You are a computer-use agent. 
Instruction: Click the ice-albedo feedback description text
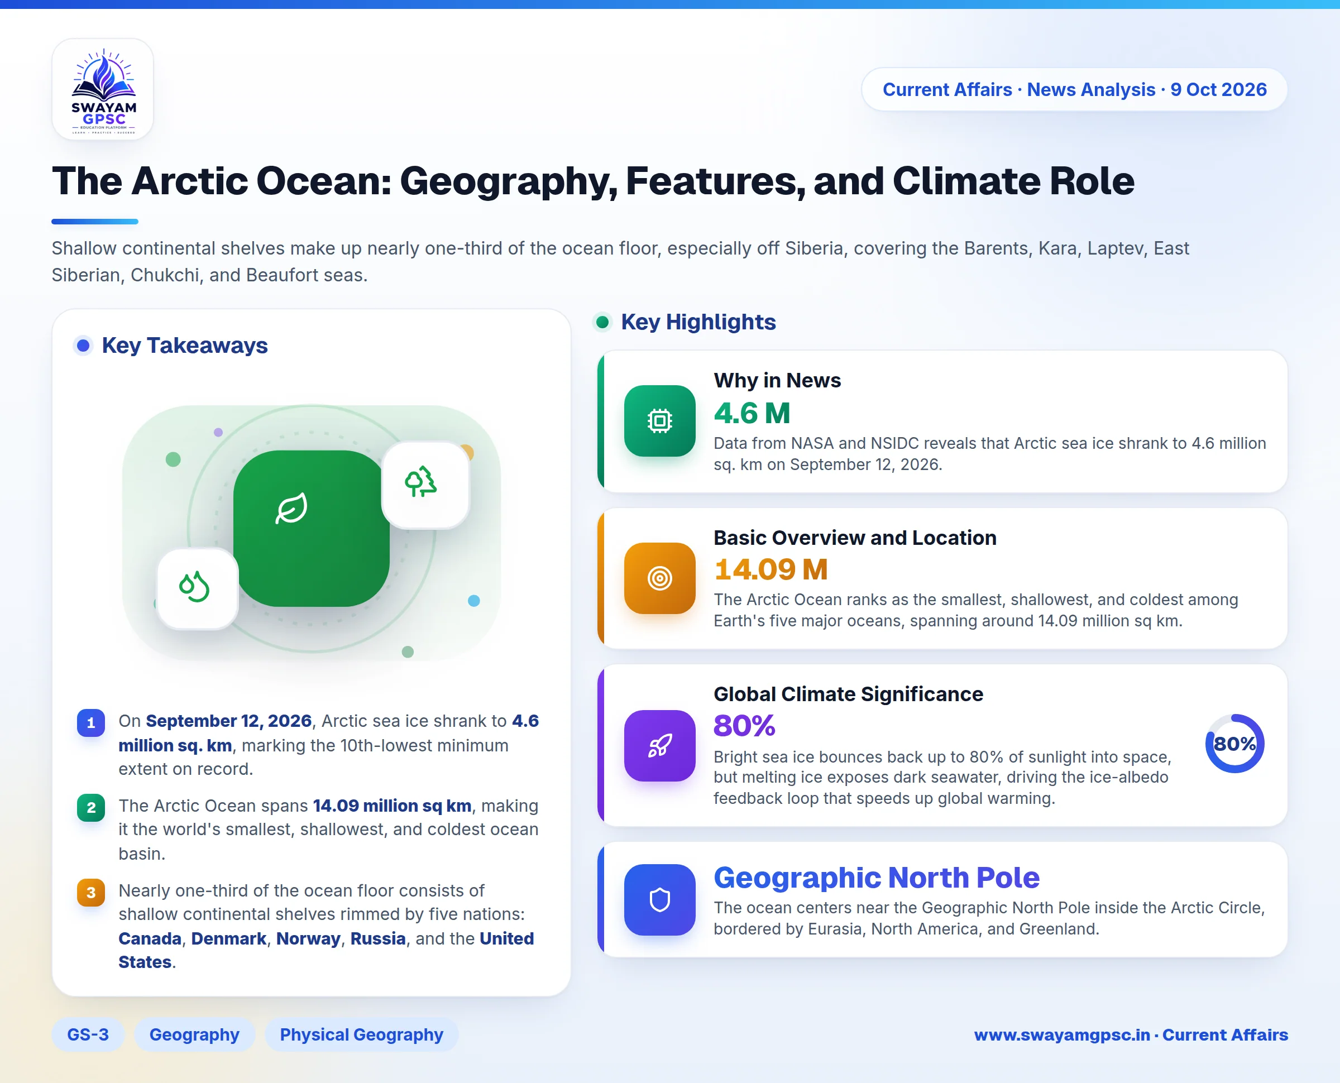(x=942, y=777)
